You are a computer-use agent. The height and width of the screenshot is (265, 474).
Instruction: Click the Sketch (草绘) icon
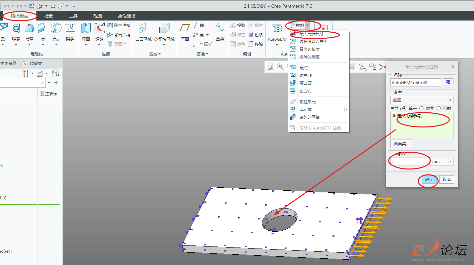click(x=220, y=28)
